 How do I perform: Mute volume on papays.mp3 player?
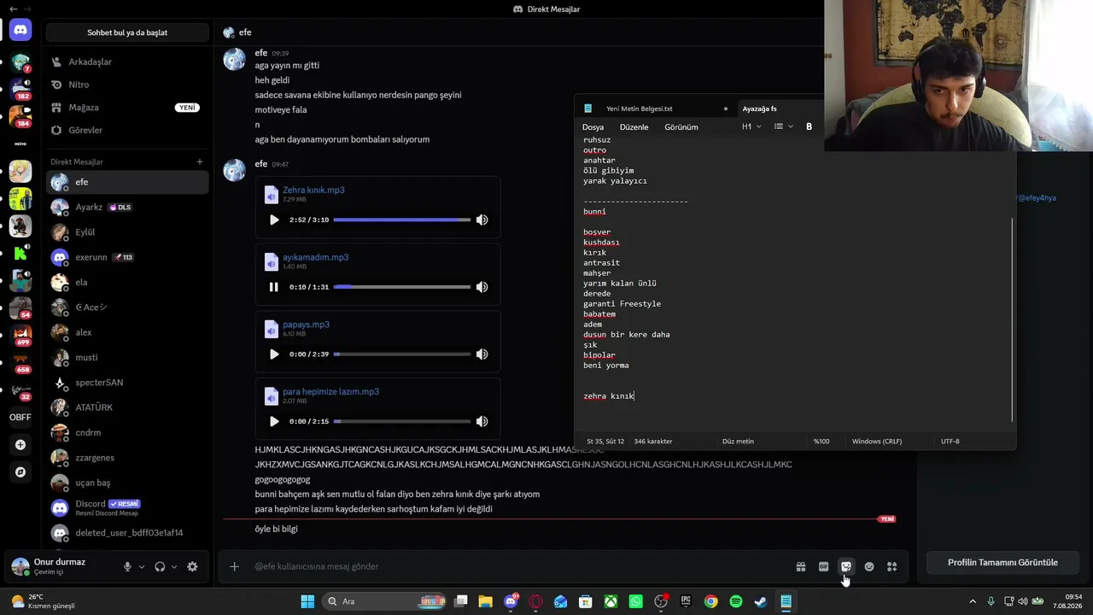coord(482,354)
